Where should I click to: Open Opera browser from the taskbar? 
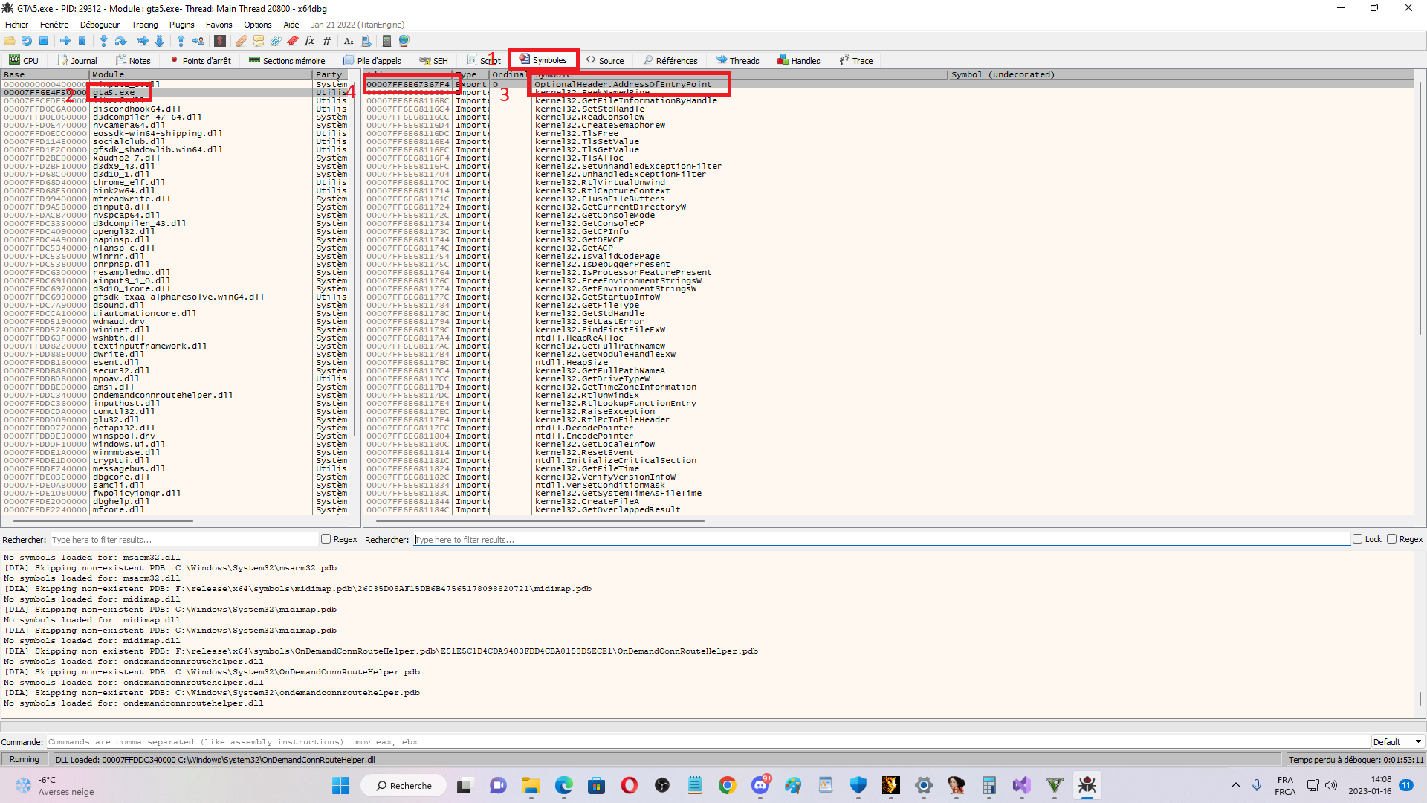629,785
